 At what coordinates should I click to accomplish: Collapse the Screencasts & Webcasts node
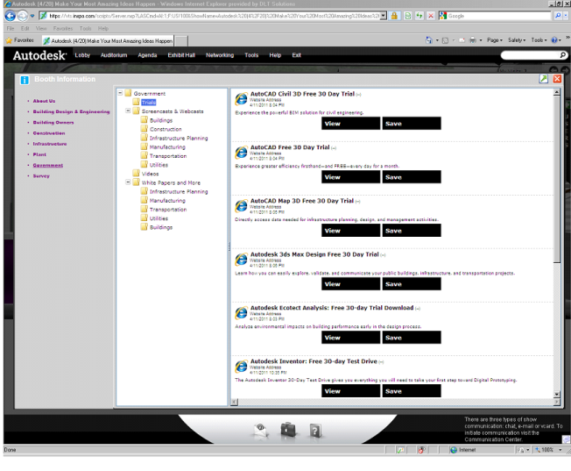[x=128, y=111]
